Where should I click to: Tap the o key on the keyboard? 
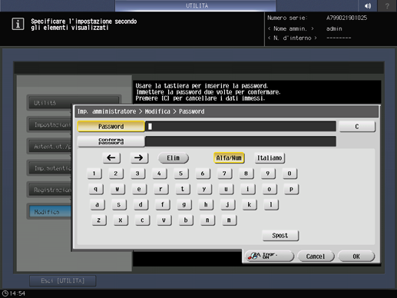[270, 189]
